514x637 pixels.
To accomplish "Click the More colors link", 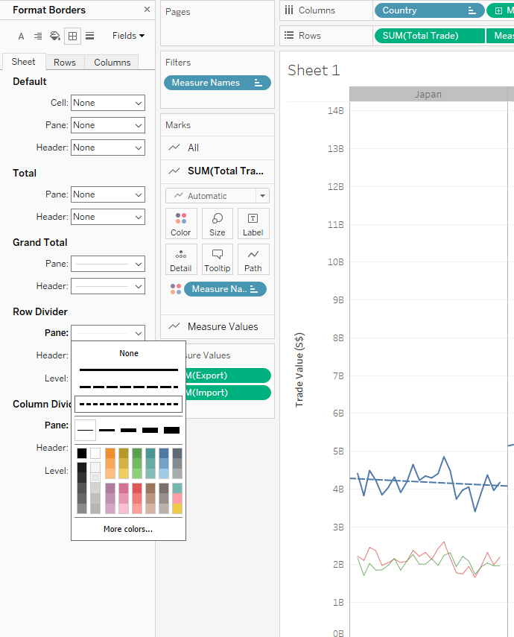I will click(x=128, y=529).
